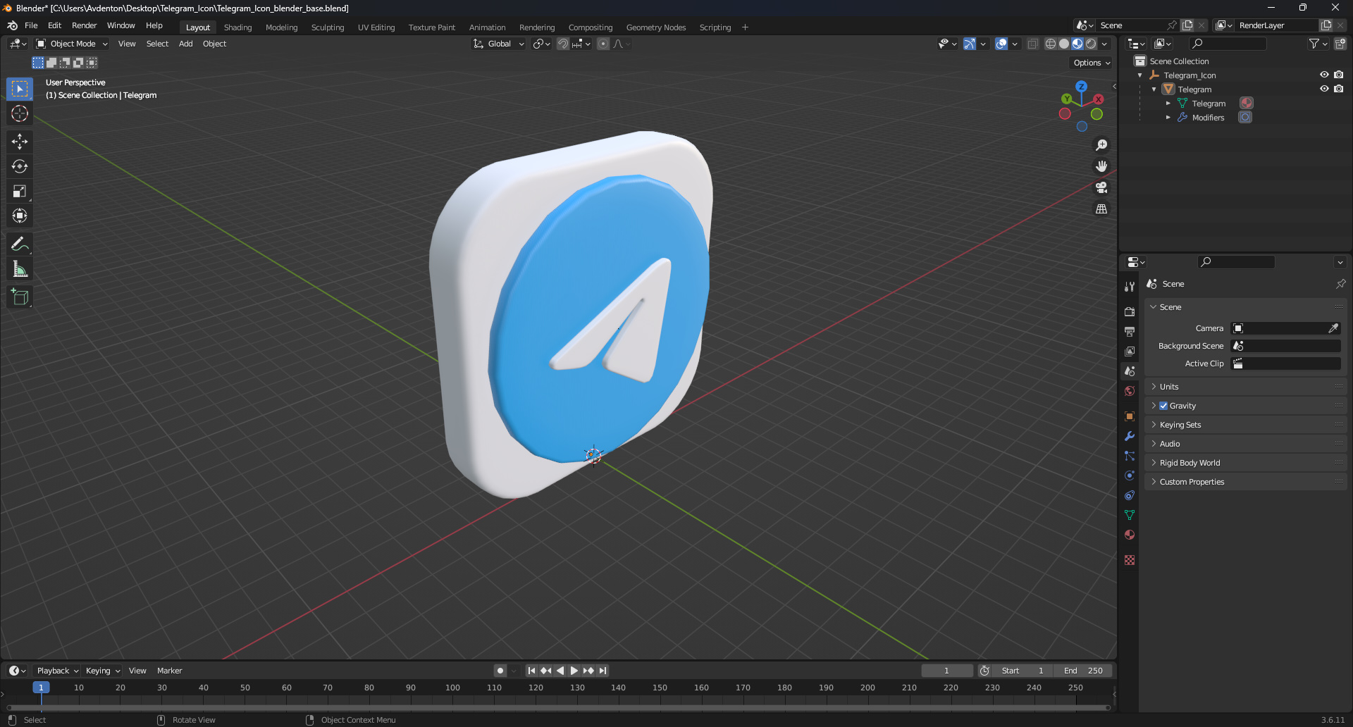Switch to Solid viewport shading

[1064, 44]
